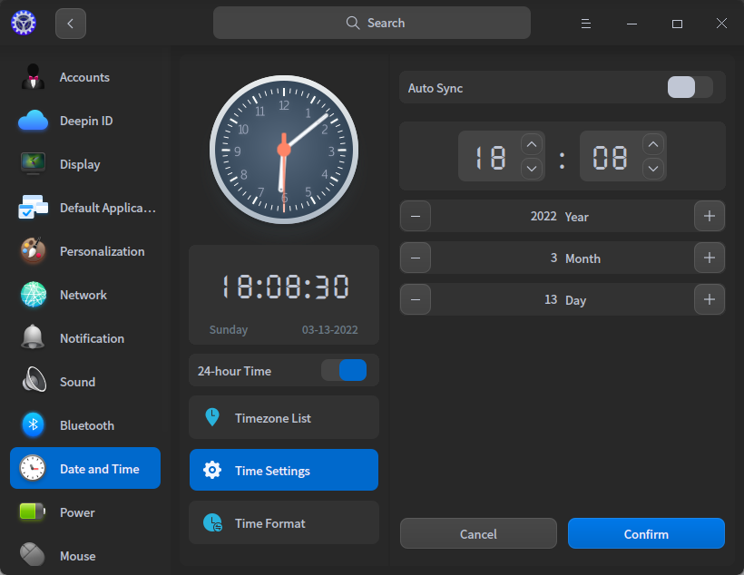This screenshot has height=575, width=744.
Task: Open the Network globe icon
Action: pyautogui.click(x=34, y=295)
